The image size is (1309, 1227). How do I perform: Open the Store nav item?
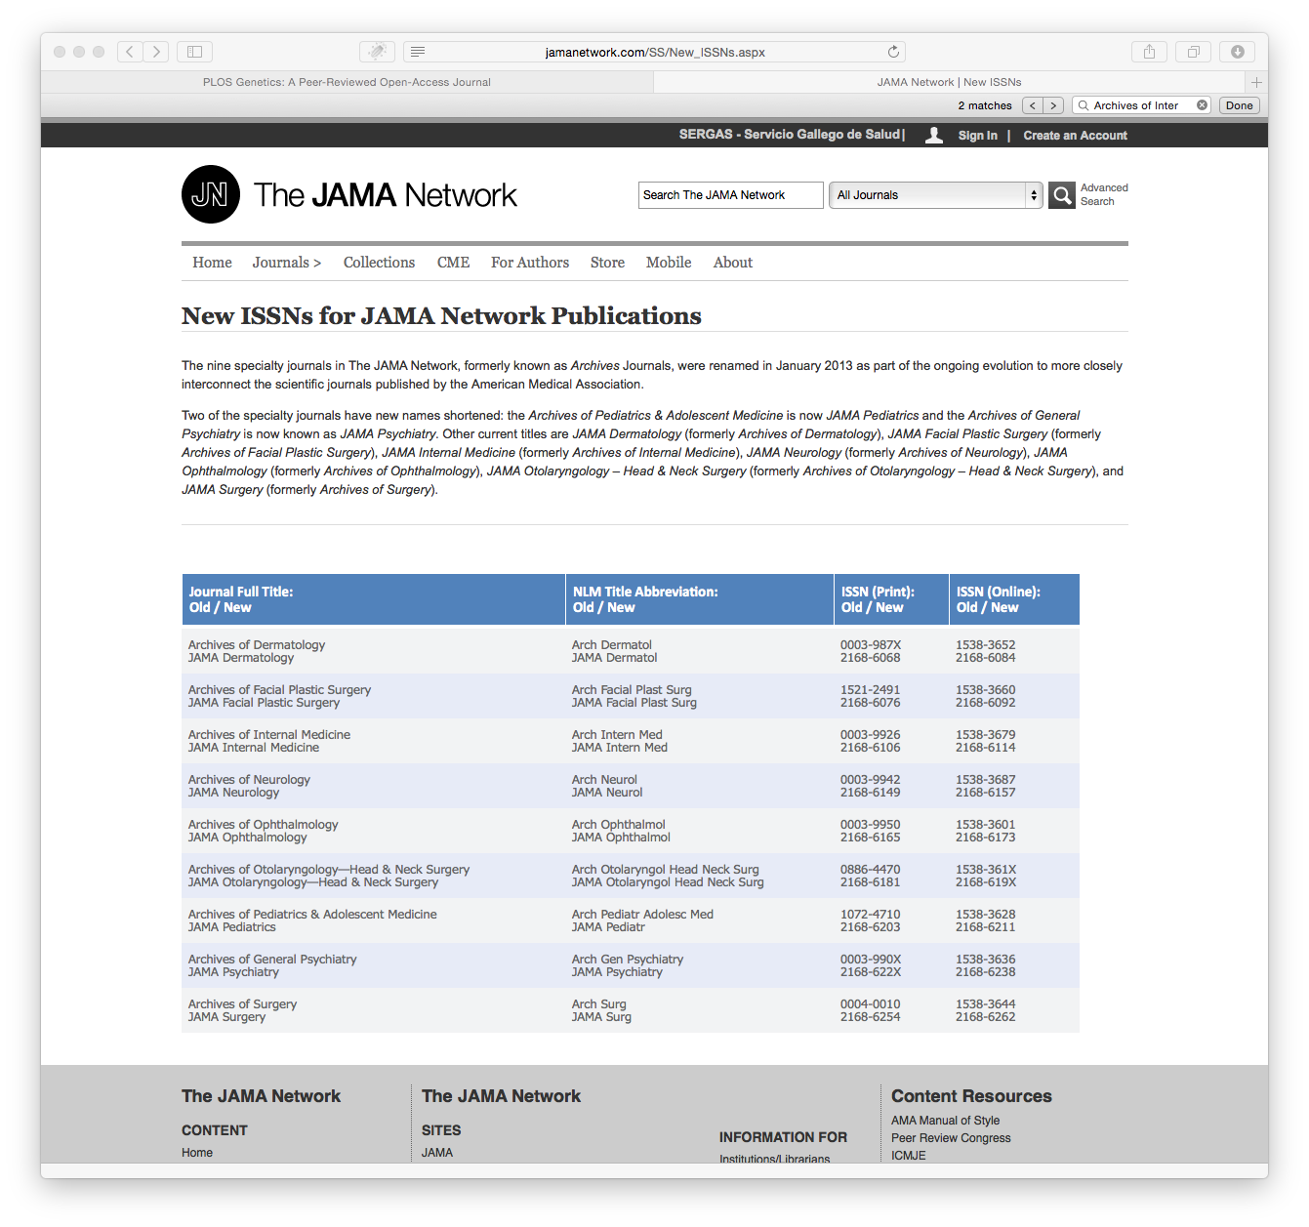pyautogui.click(x=607, y=263)
